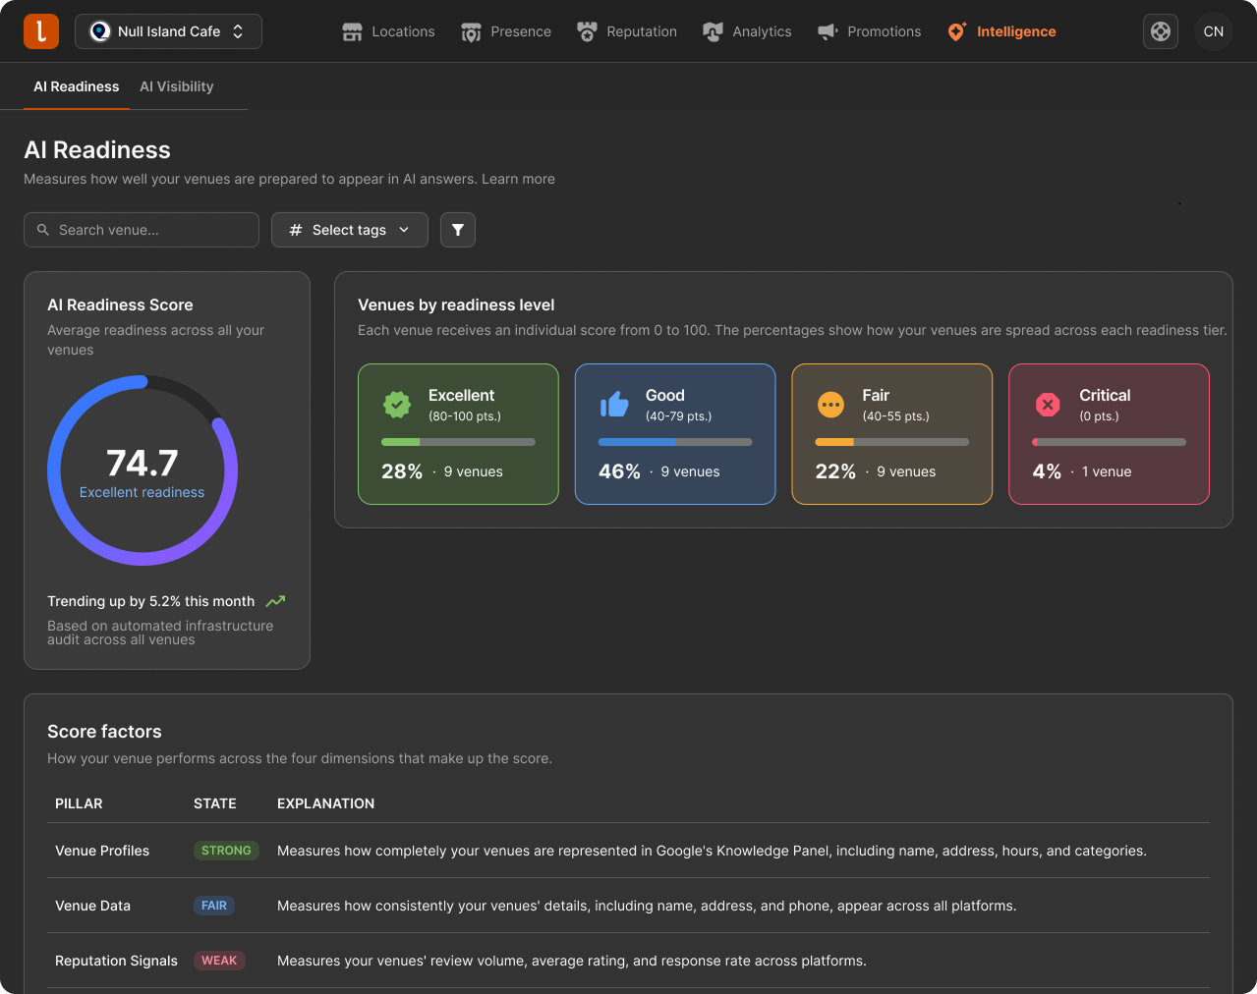Expand the Select tags dropdown
This screenshot has width=1257, height=994.
[350, 230]
